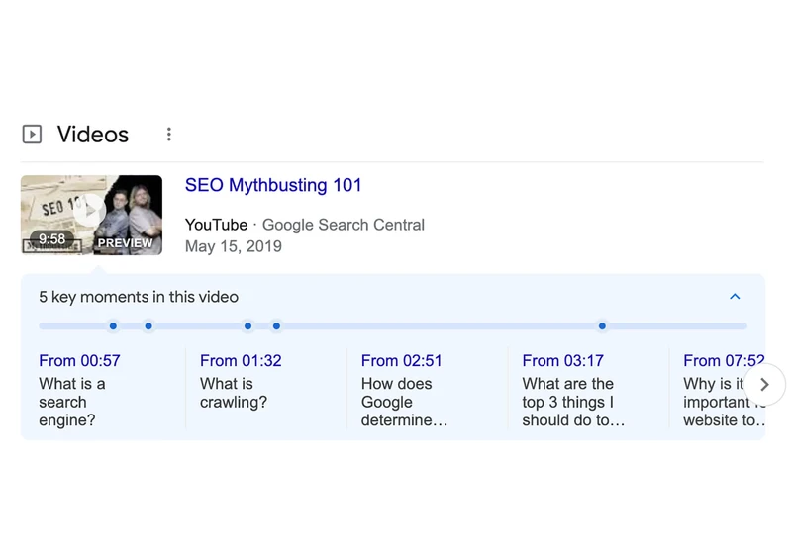
Task: Click the Videos section play icon
Action: coord(32,135)
